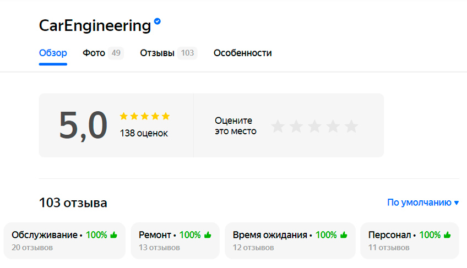
Task: Filter reviews by Персонал
Action: pyautogui.click(x=410, y=240)
